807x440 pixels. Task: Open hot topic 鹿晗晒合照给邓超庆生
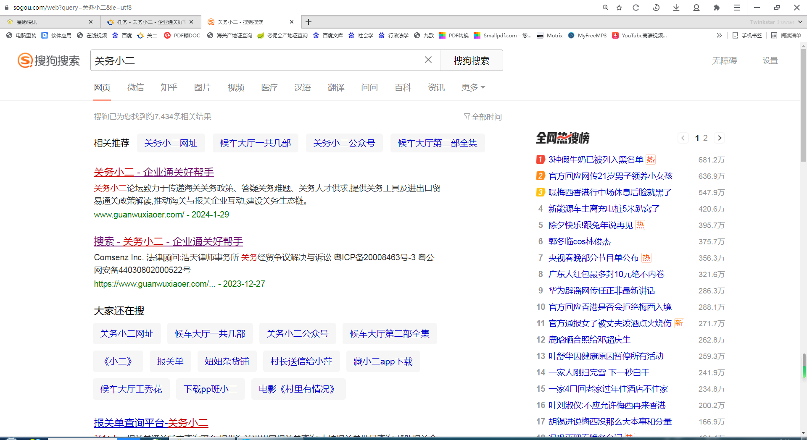589,340
